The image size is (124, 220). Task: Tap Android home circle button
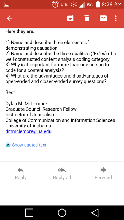[62, 213]
